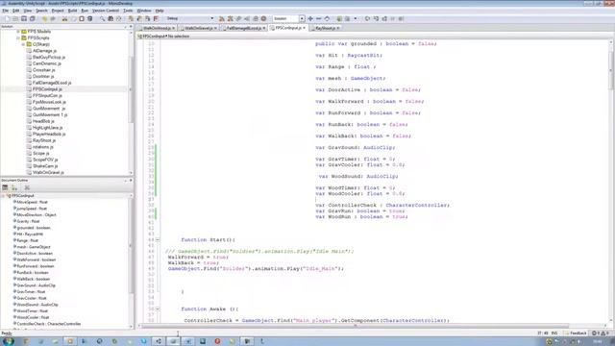Select 'GravSound : AudioClip' in Document Outline

[37, 285]
